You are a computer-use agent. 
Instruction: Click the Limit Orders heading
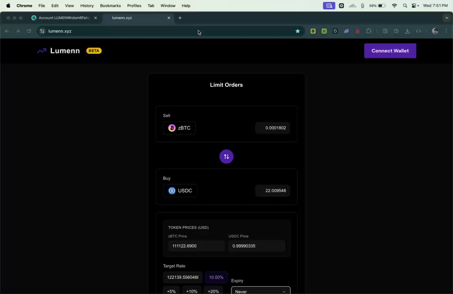[x=226, y=85]
